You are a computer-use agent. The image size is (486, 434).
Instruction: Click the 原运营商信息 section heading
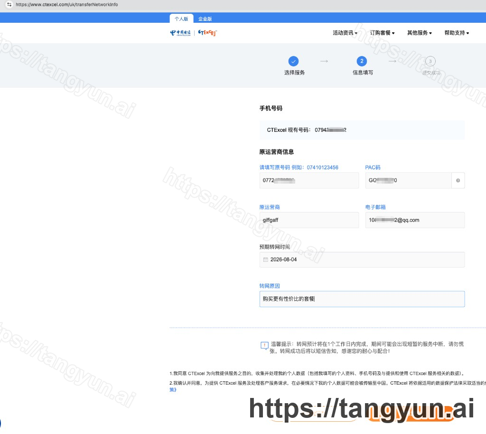(x=277, y=152)
